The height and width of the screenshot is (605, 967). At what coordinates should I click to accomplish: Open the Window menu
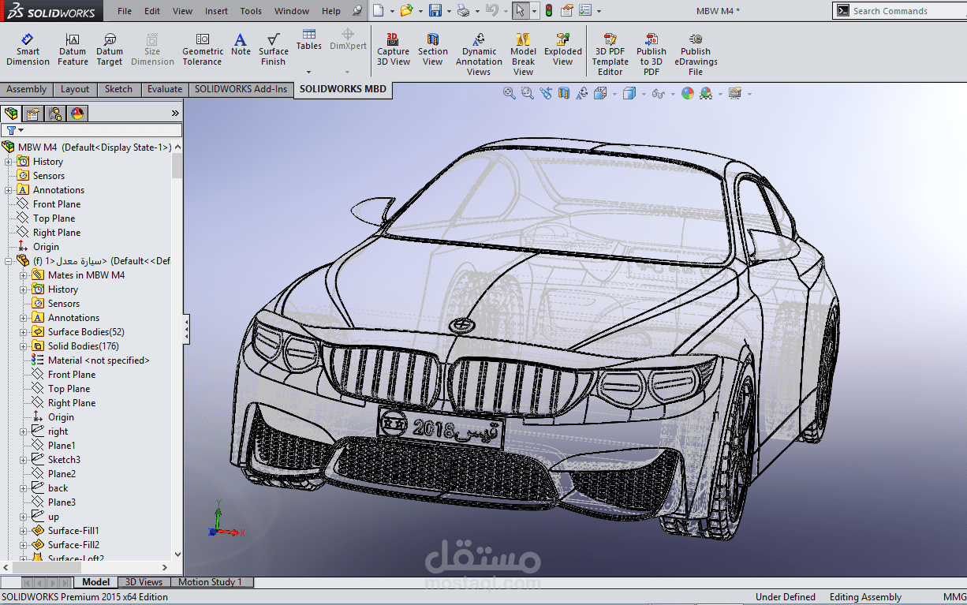tap(292, 11)
